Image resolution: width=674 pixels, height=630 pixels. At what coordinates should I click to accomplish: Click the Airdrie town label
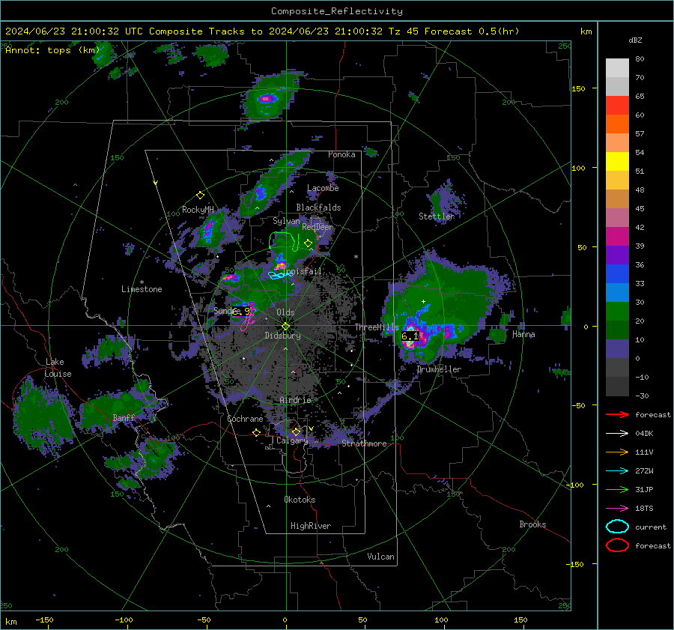click(x=295, y=400)
